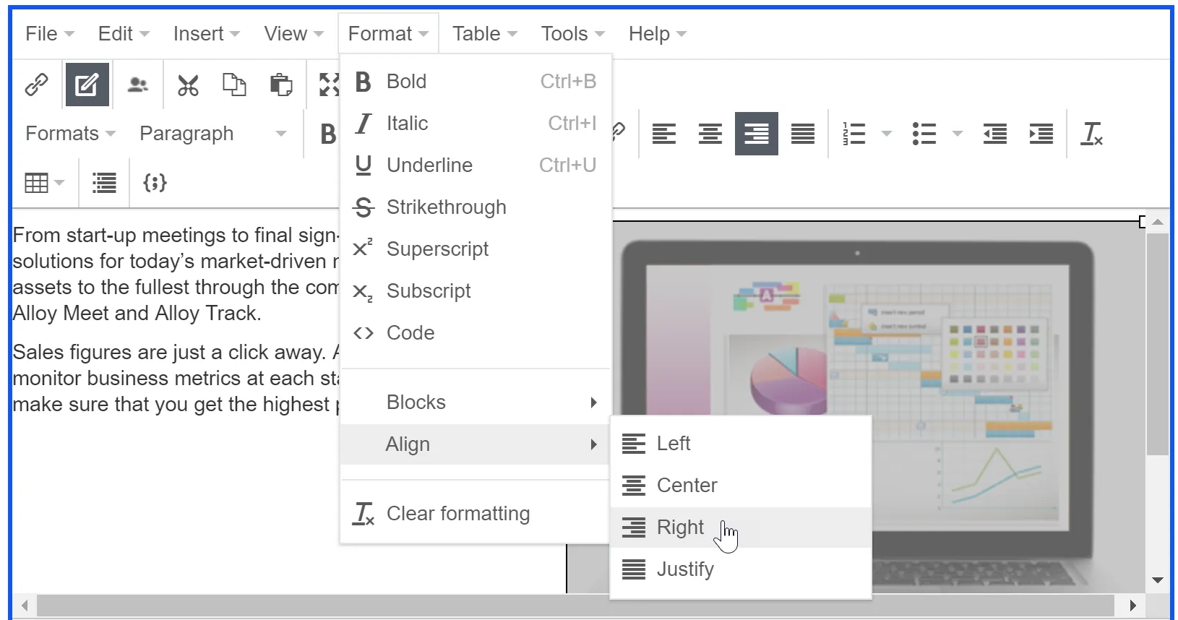Toggle justify in toolbar
This screenshot has height=620, width=1178.
pyautogui.click(x=803, y=134)
